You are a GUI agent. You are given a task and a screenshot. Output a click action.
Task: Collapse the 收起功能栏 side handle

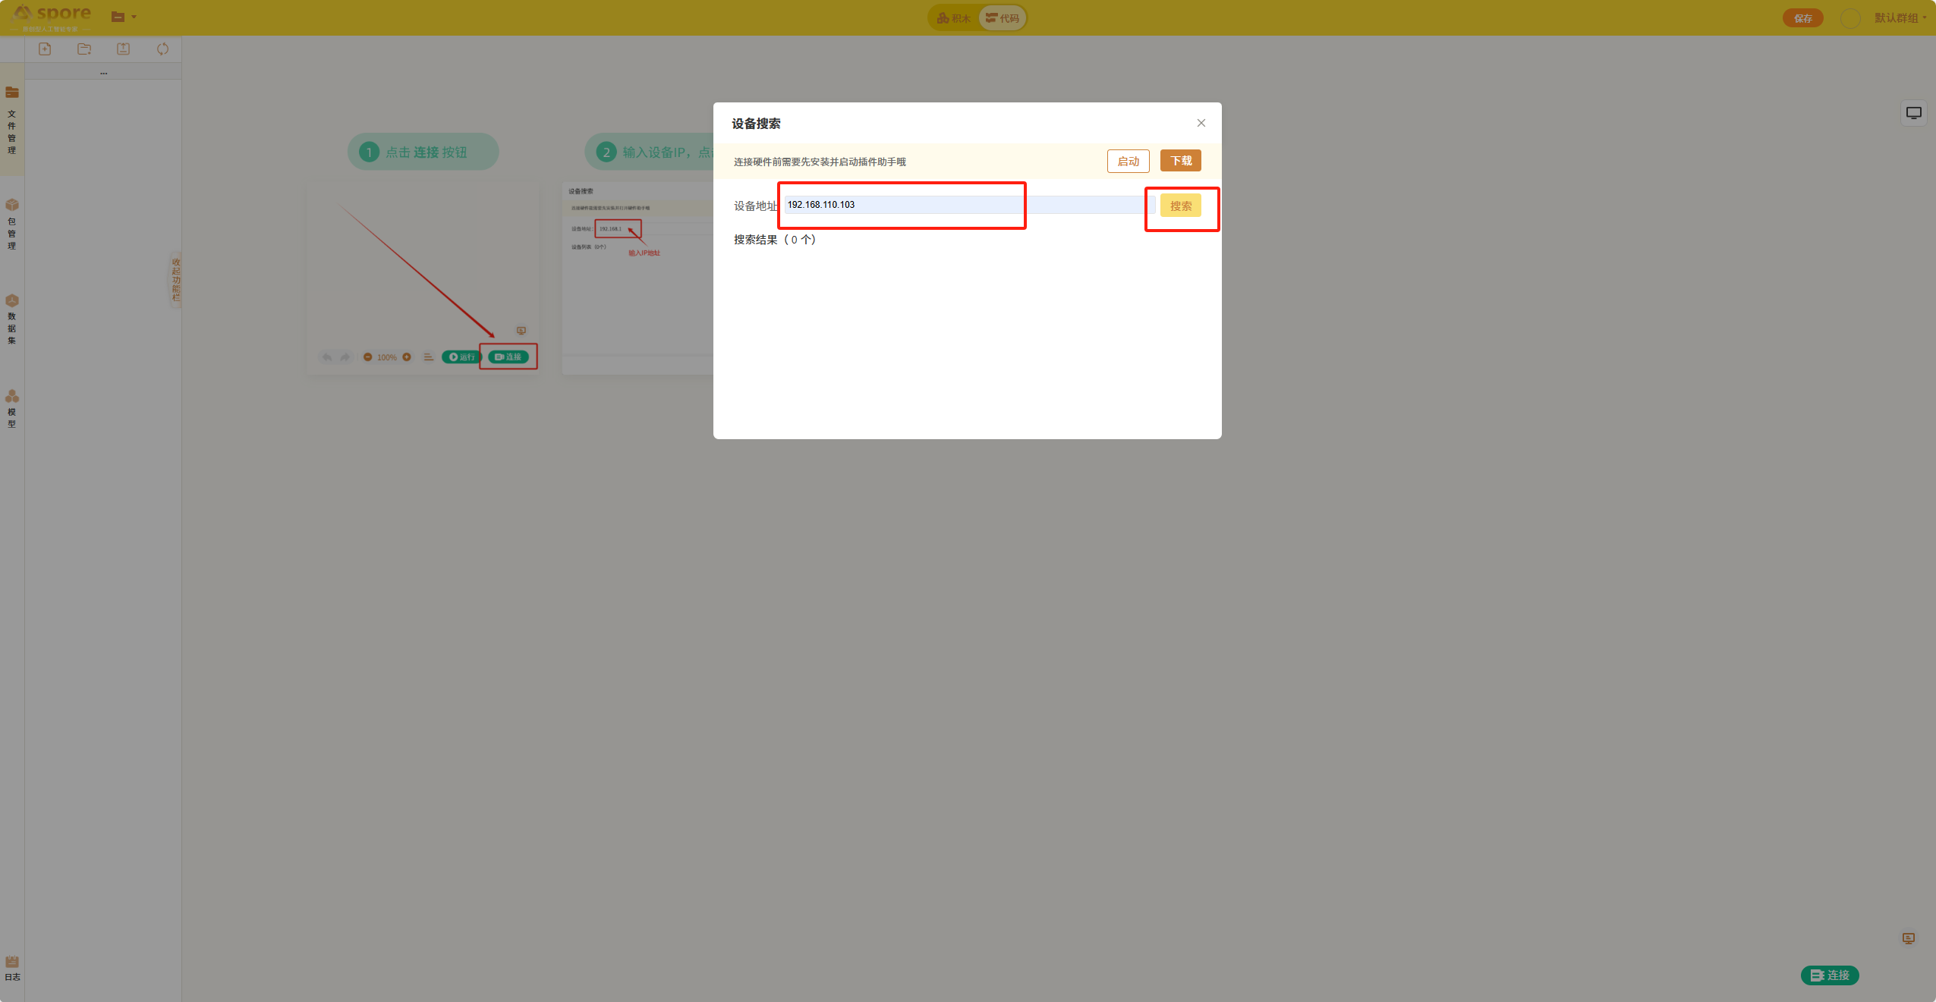click(x=175, y=279)
